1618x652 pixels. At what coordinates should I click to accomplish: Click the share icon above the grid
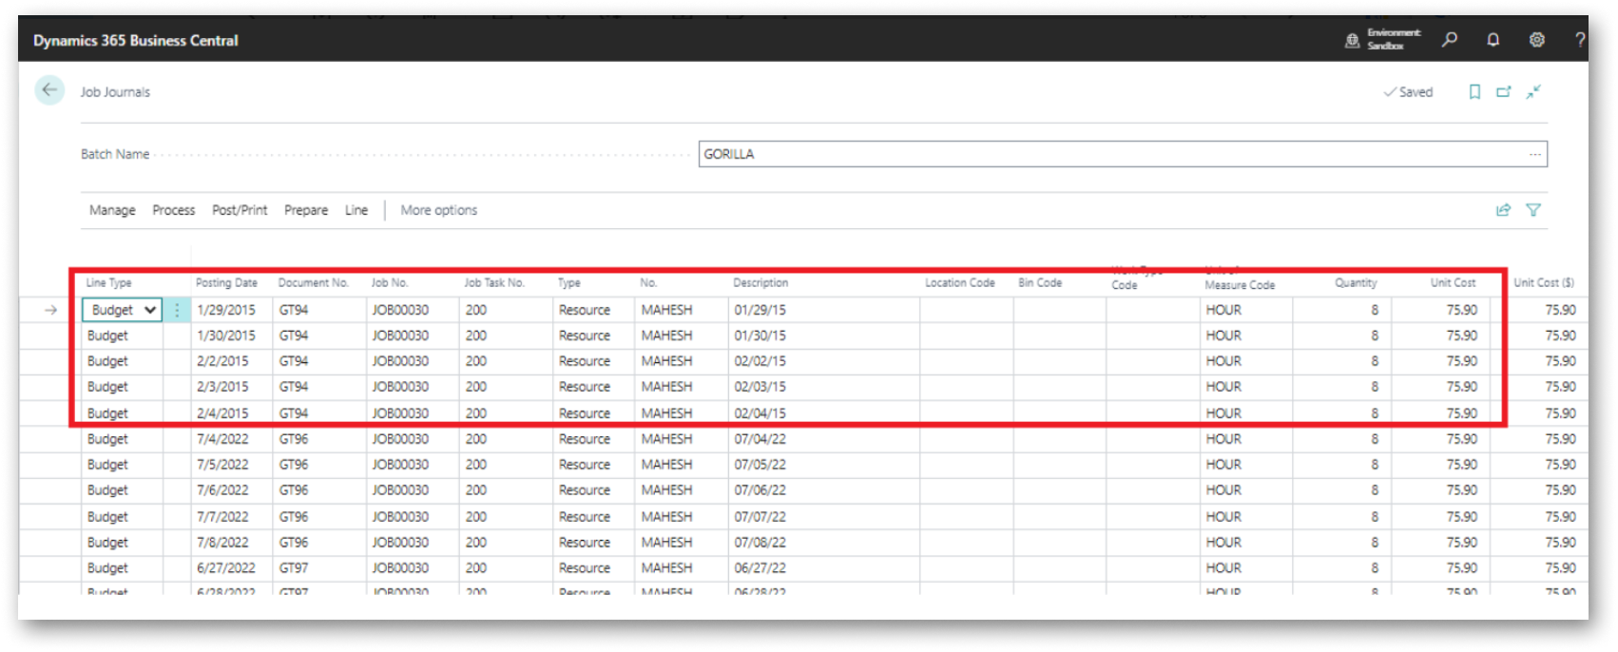click(1503, 210)
